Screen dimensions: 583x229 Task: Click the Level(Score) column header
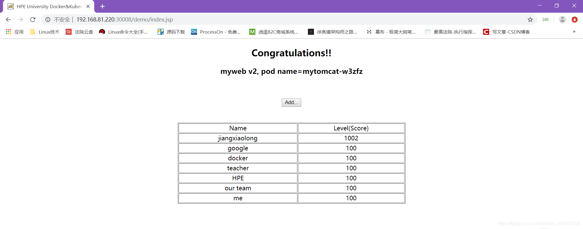[351, 128]
